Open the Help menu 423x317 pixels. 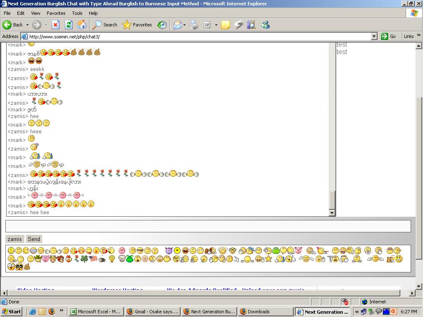[93, 13]
